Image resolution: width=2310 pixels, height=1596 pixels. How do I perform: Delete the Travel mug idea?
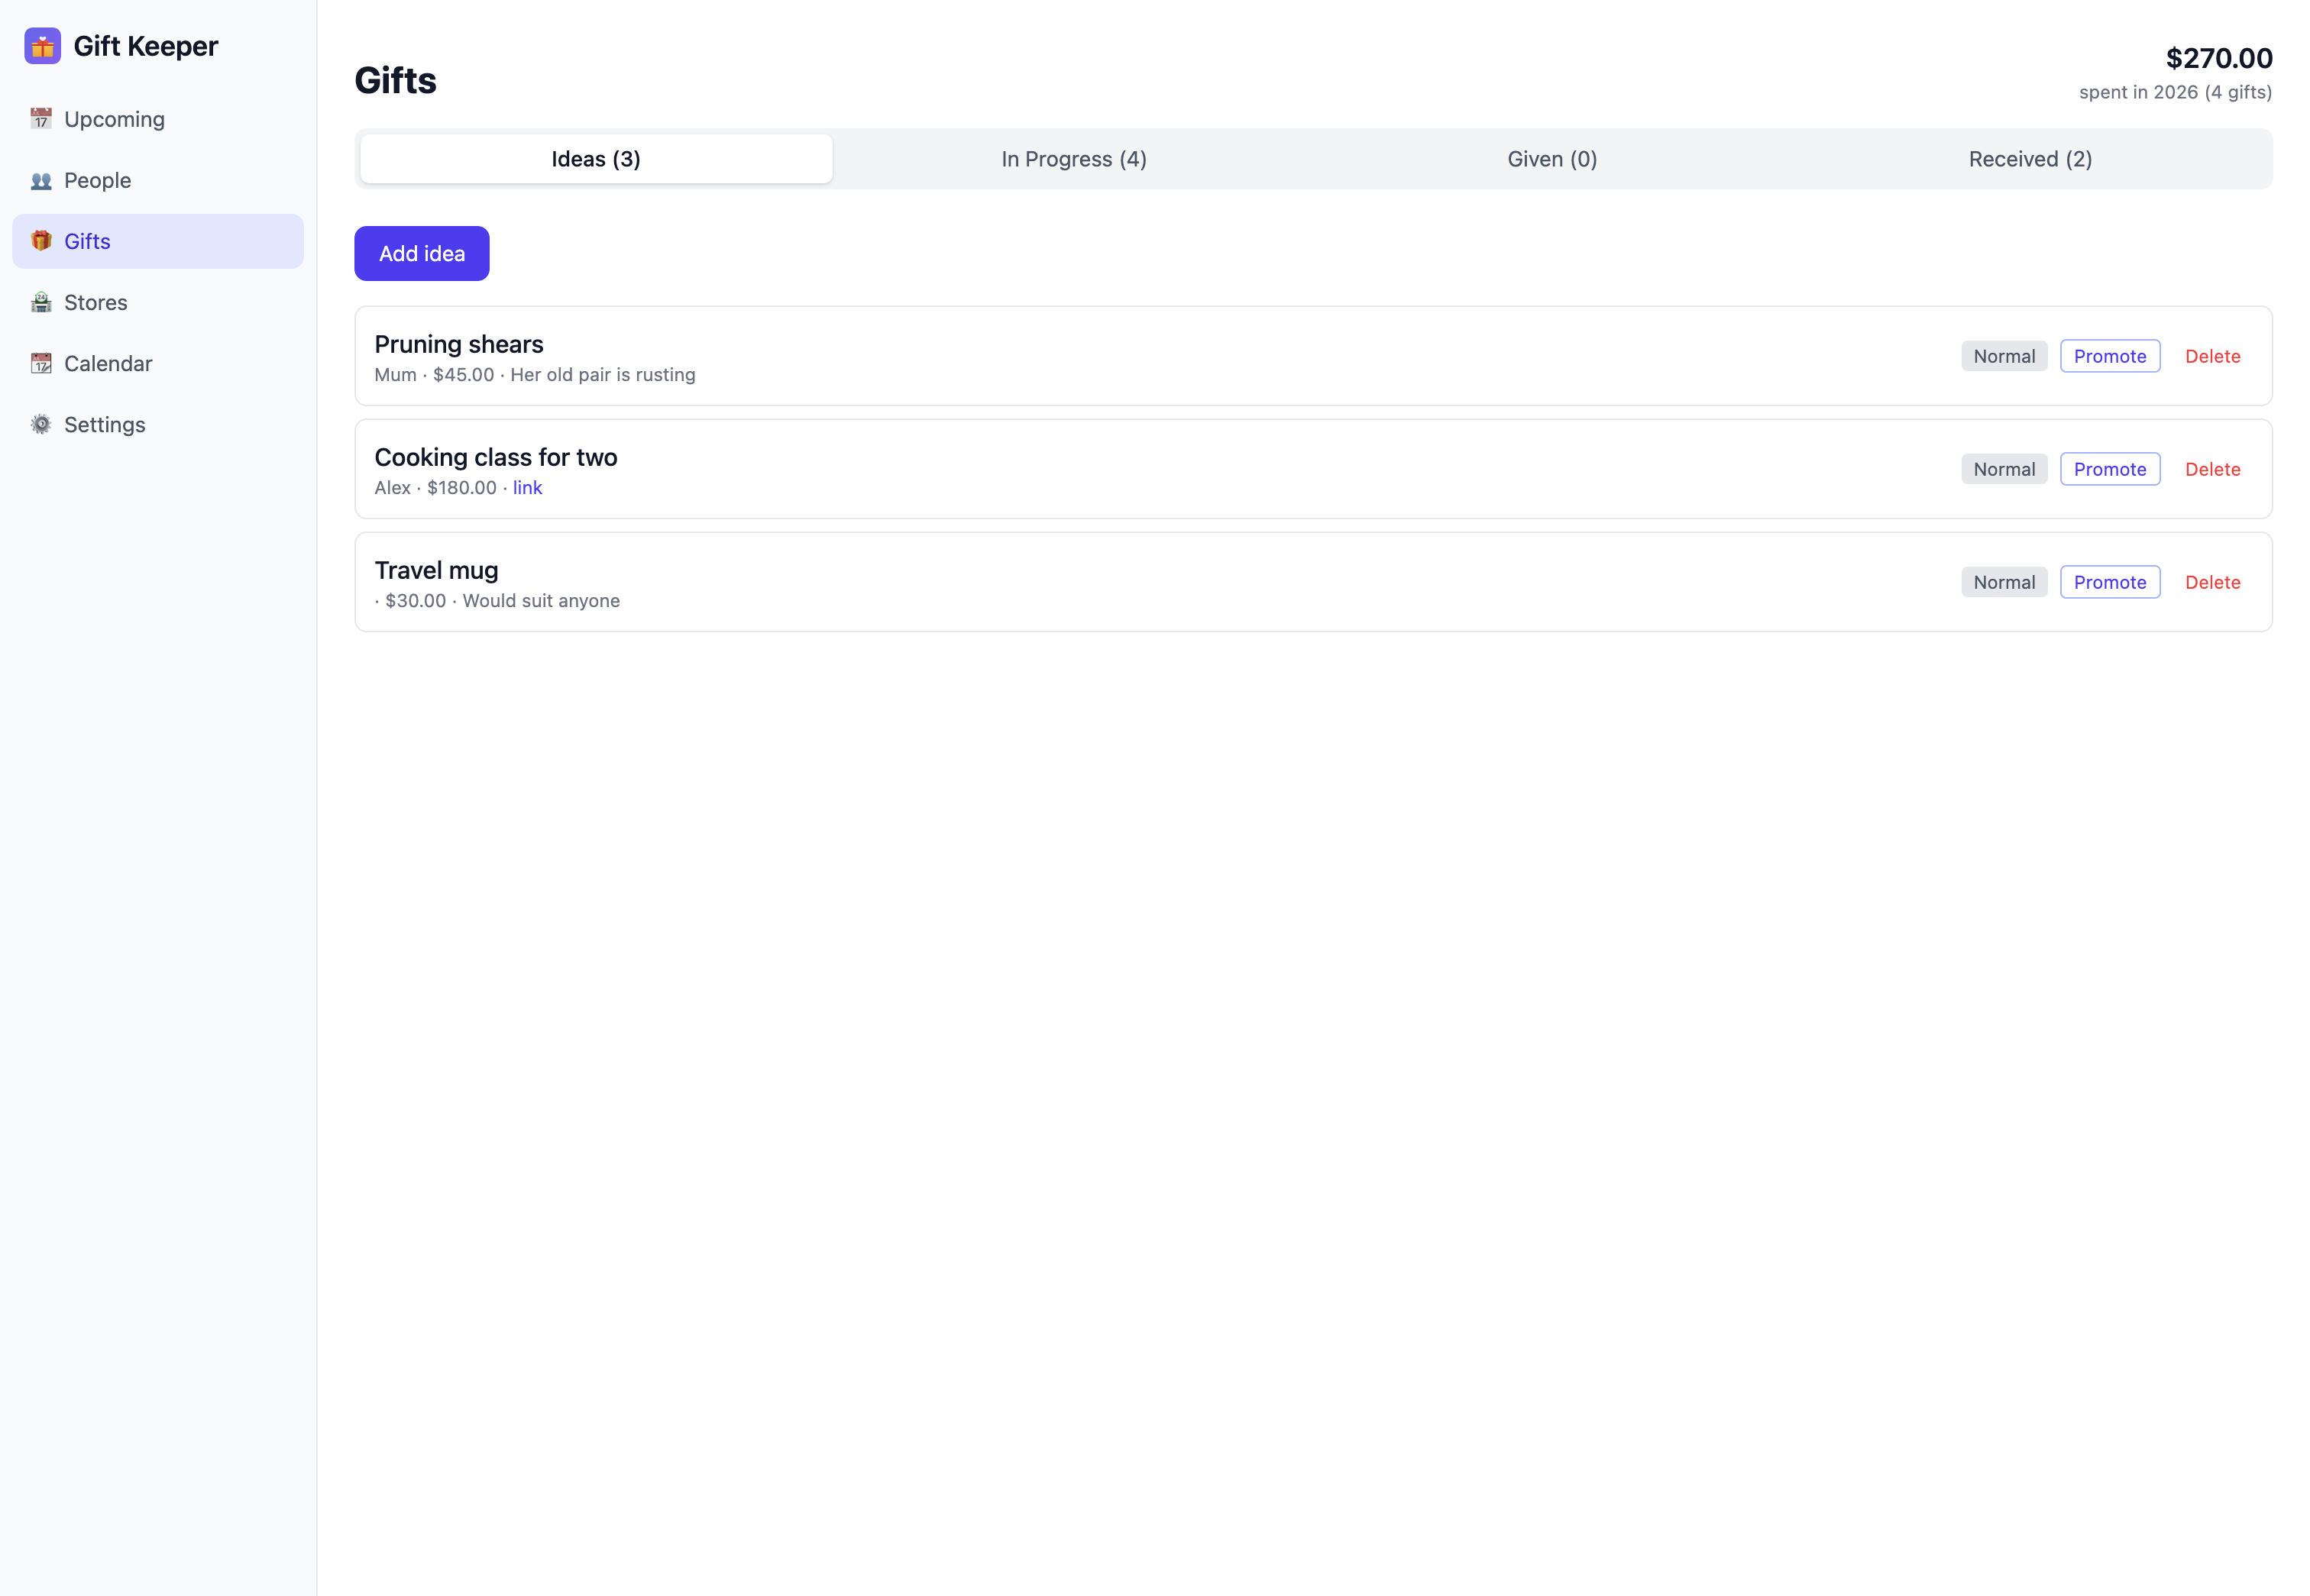[2213, 582]
